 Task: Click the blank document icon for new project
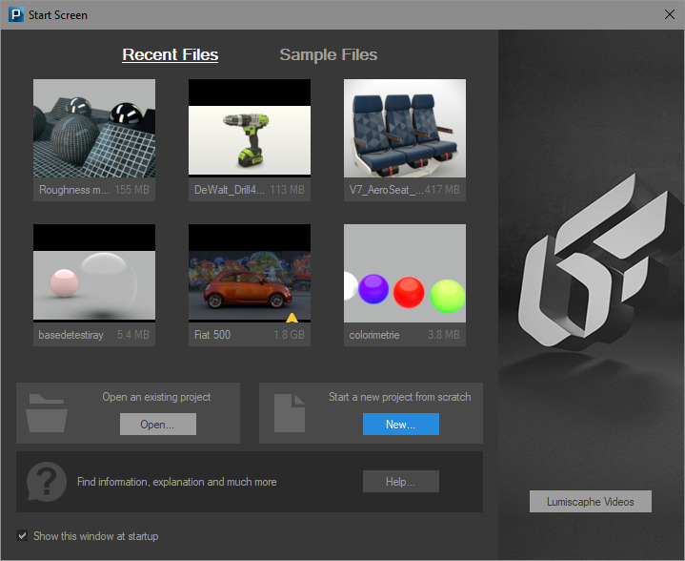click(x=290, y=413)
